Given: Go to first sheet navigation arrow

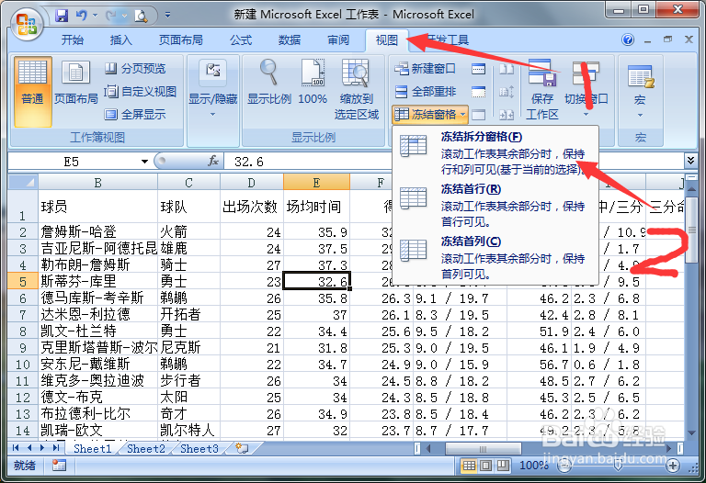Looking at the screenshot, I should point(17,448).
